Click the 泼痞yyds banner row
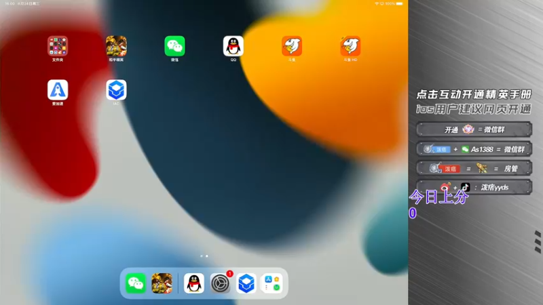543x305 pixels. click(474, 188)
